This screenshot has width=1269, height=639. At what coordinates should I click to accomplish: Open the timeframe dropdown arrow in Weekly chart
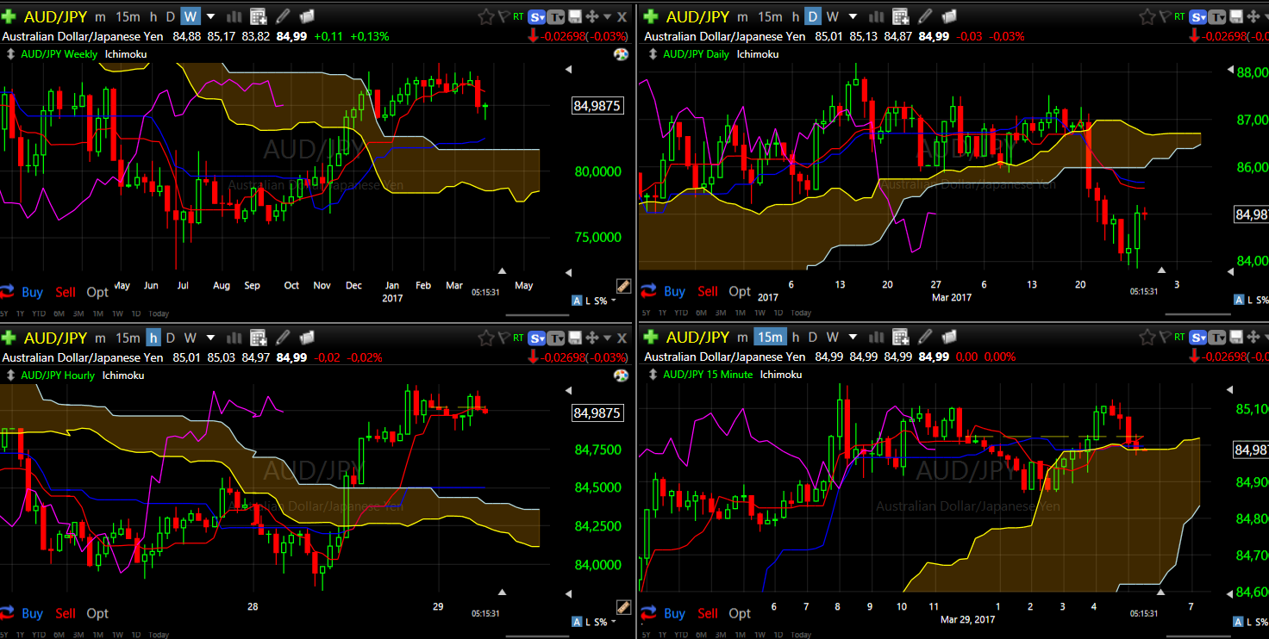[211, 16]
